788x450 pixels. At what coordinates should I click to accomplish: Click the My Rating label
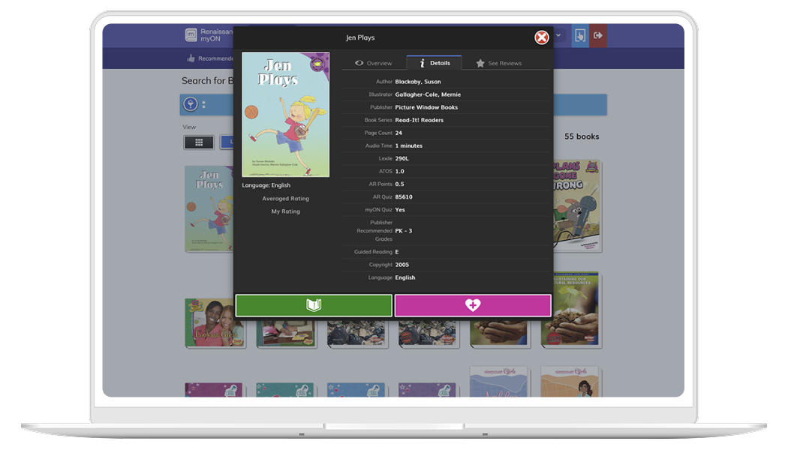(x=285, y=211)
